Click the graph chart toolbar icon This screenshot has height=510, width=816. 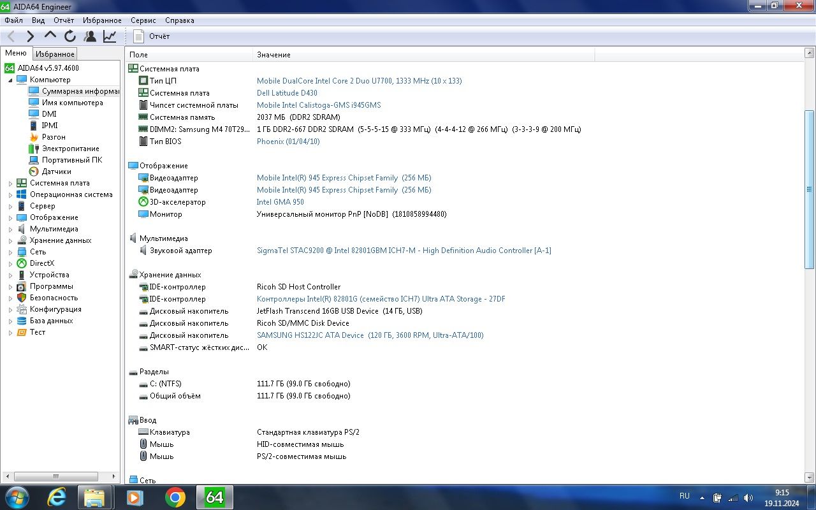(110, 36)
